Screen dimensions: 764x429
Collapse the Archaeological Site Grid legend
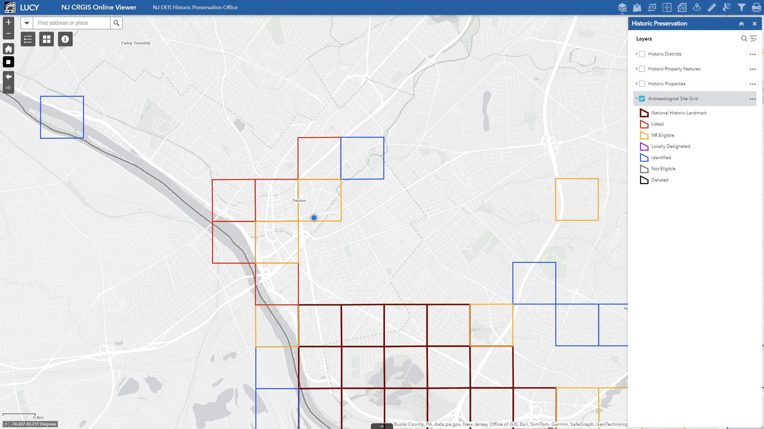pyautogui.click(x=637, y=98)
